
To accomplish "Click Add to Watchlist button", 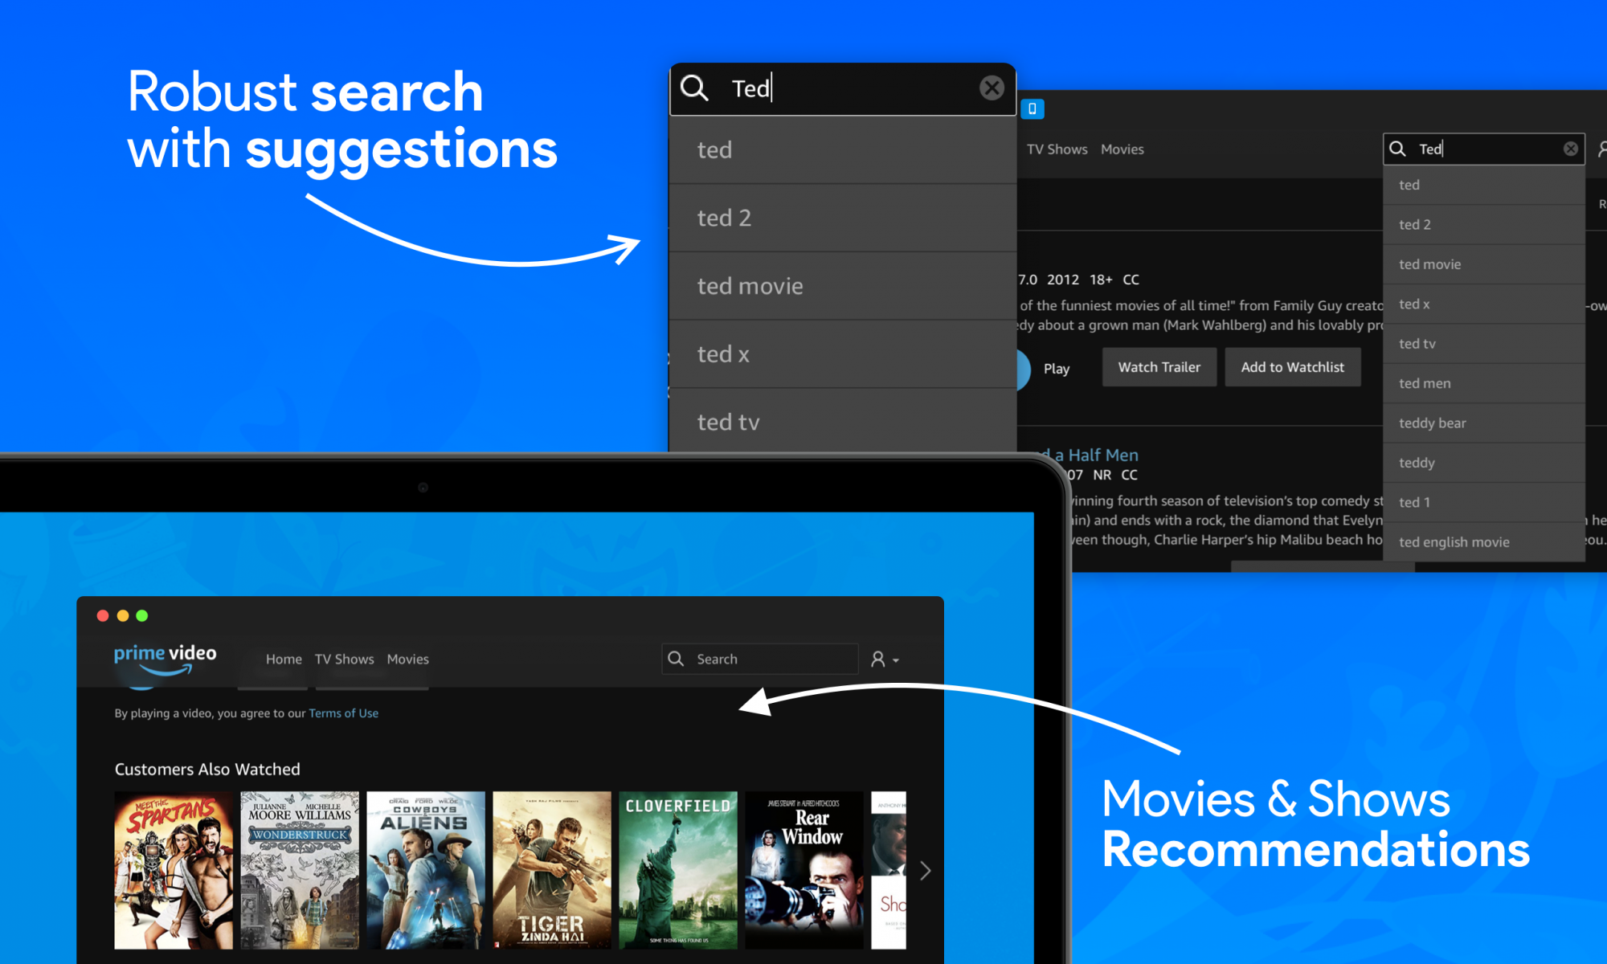I will (x=1292, y=367).
